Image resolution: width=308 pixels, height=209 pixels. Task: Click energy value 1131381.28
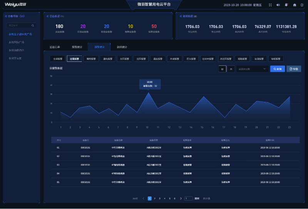pyautogui.click(x=286, y=27)
